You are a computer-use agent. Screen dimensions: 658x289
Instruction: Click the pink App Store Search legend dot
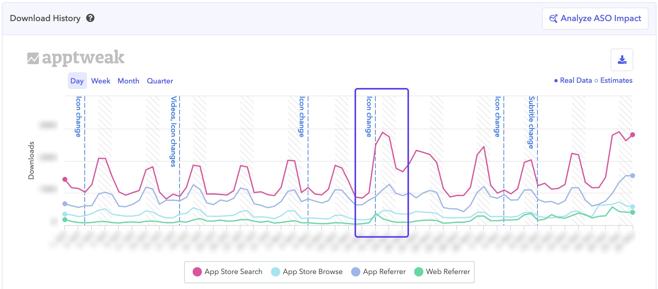point(197,272)
